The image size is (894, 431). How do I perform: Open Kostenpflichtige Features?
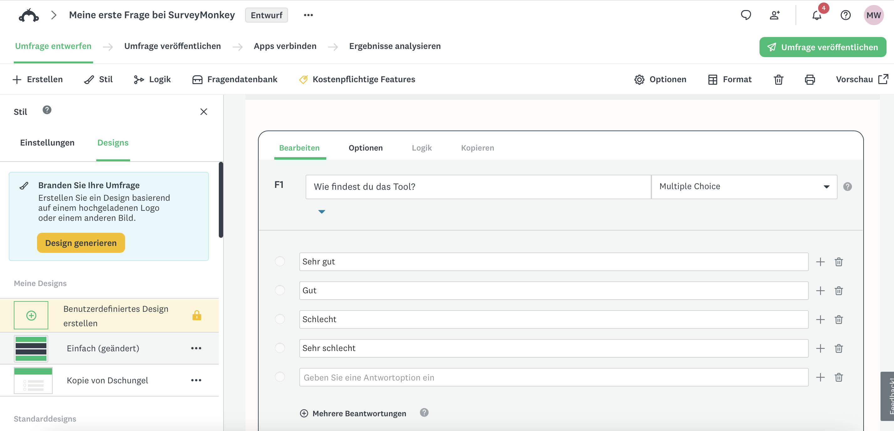(357, 80)
